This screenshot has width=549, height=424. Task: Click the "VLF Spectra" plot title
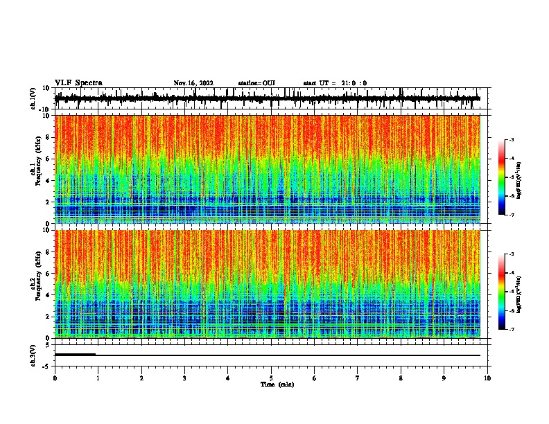pos(78,83)
